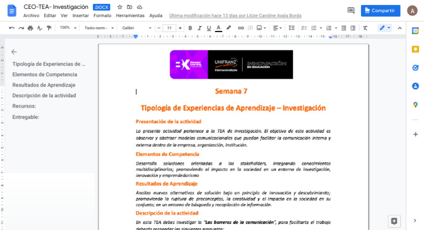
Task: View the cloud save status icon
Action: tap(140, 7)
